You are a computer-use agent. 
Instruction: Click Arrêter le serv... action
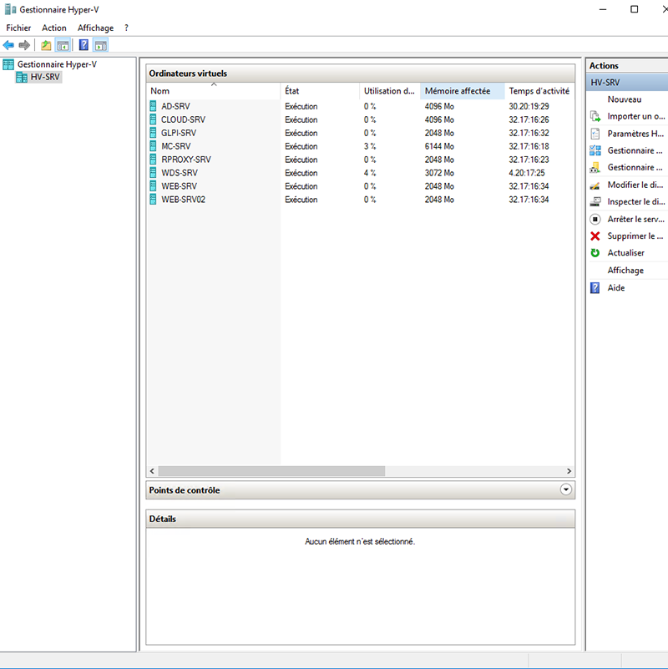[636, 219]
